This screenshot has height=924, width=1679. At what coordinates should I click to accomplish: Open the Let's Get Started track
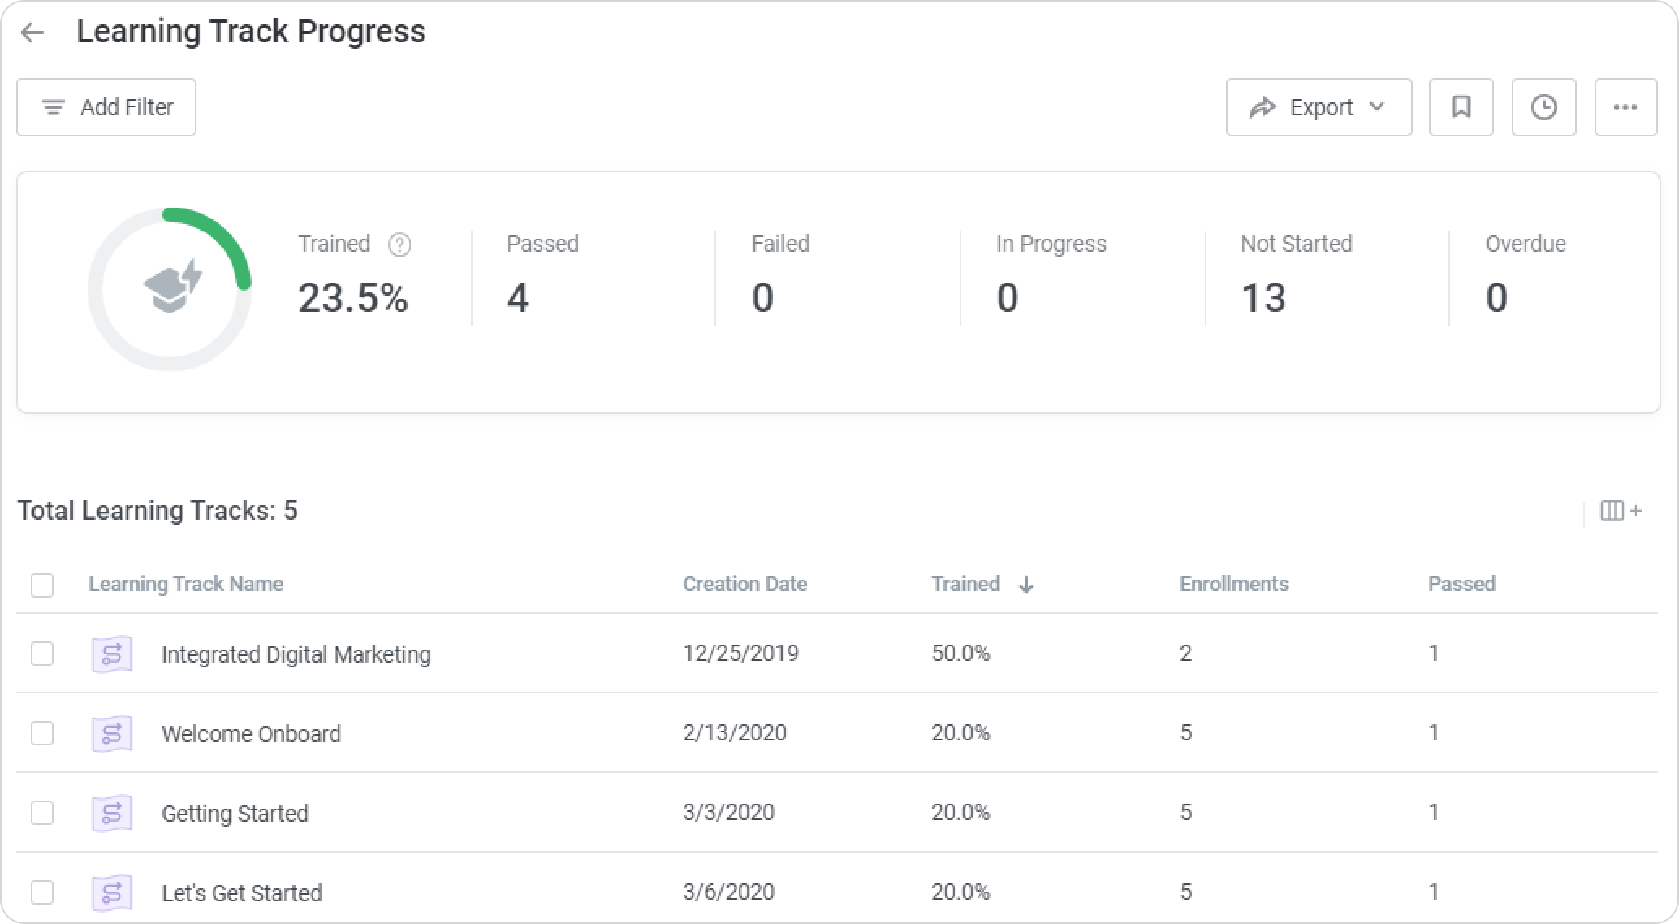(x=241, y=892)
